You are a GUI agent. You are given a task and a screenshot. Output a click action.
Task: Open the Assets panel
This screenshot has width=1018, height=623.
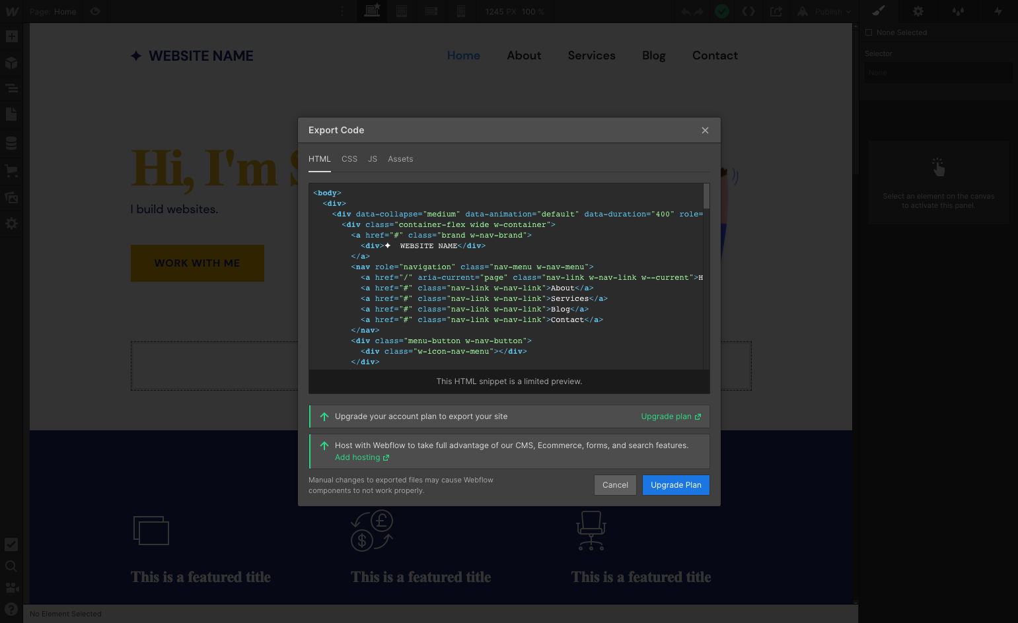coord(11,197)
